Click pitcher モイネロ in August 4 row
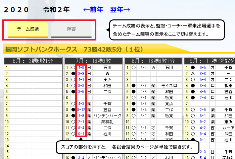Screen dimensions: 235x159 [169, 86]
